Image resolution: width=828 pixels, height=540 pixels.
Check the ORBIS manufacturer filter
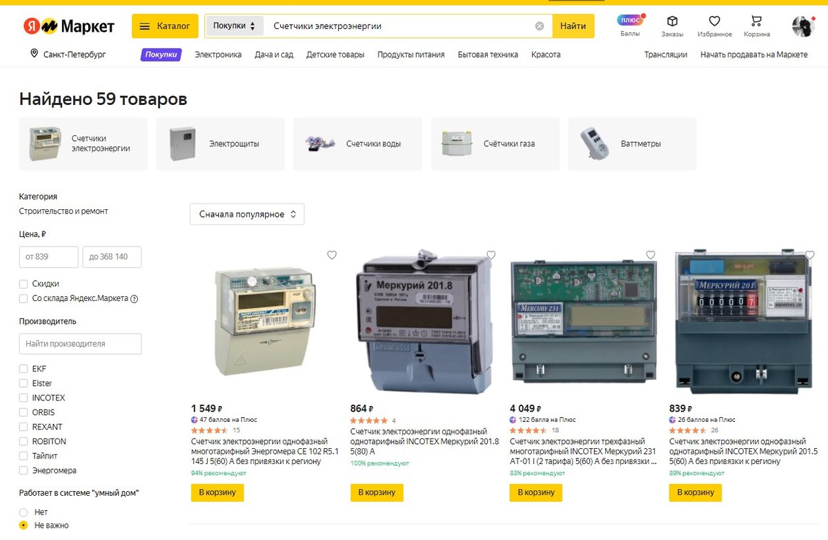coord(23,412)
